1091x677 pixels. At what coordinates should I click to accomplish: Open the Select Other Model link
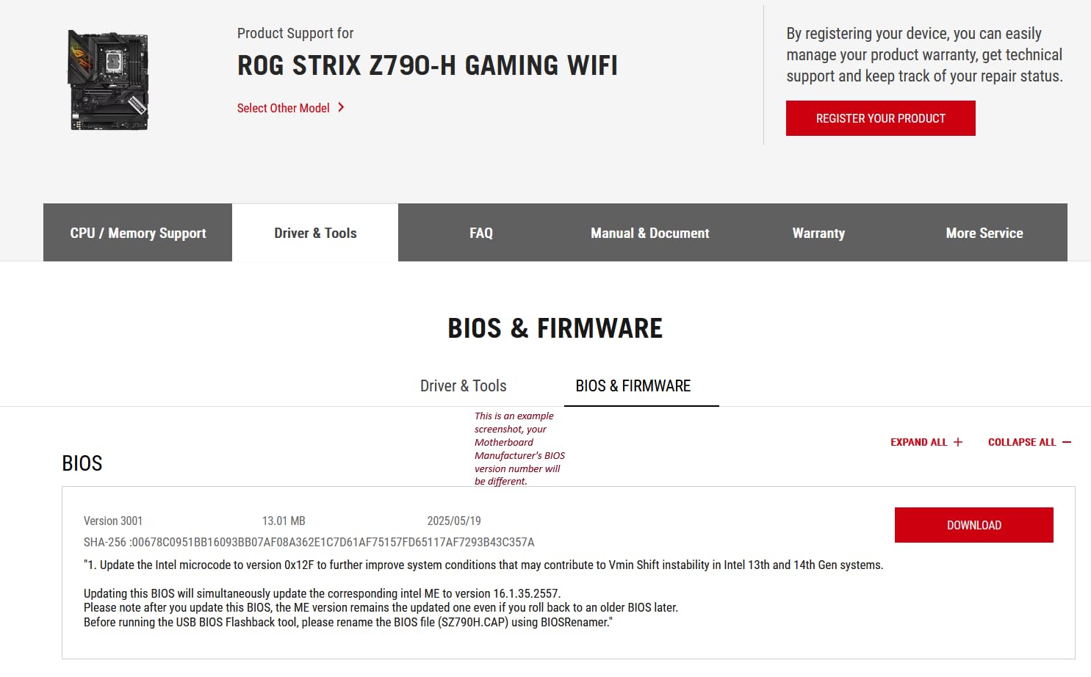(284, 107)
